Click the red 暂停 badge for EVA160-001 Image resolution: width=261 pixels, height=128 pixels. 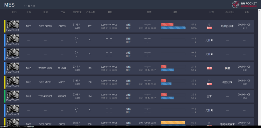pyautogui.click(x=209, y=28)
